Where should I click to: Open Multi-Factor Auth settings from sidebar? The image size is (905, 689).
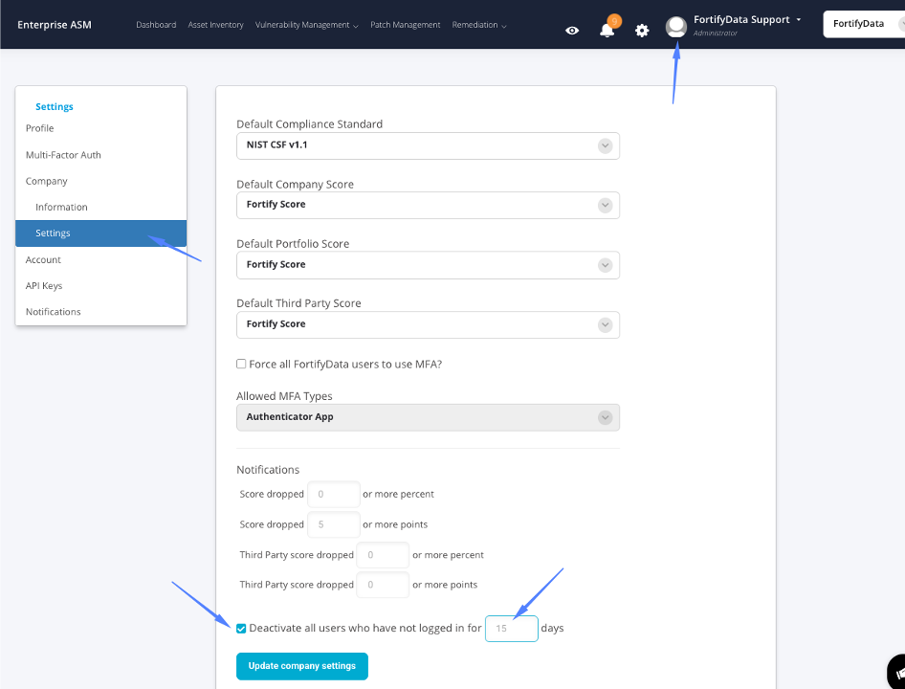click(63, 154)
